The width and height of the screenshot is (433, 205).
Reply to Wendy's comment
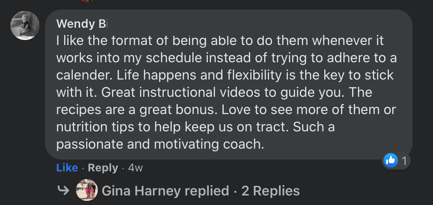pyautogui.click(x=103, y=168)
